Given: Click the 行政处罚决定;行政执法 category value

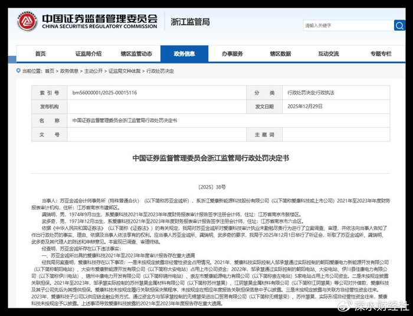Looking at the screenshot, I should [x=310, y=93].
